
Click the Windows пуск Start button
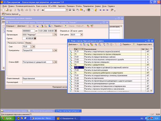click(x=7, y=118)
